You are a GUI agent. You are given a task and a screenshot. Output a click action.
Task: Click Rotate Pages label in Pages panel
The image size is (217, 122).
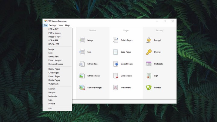click(x=127, y=40)
